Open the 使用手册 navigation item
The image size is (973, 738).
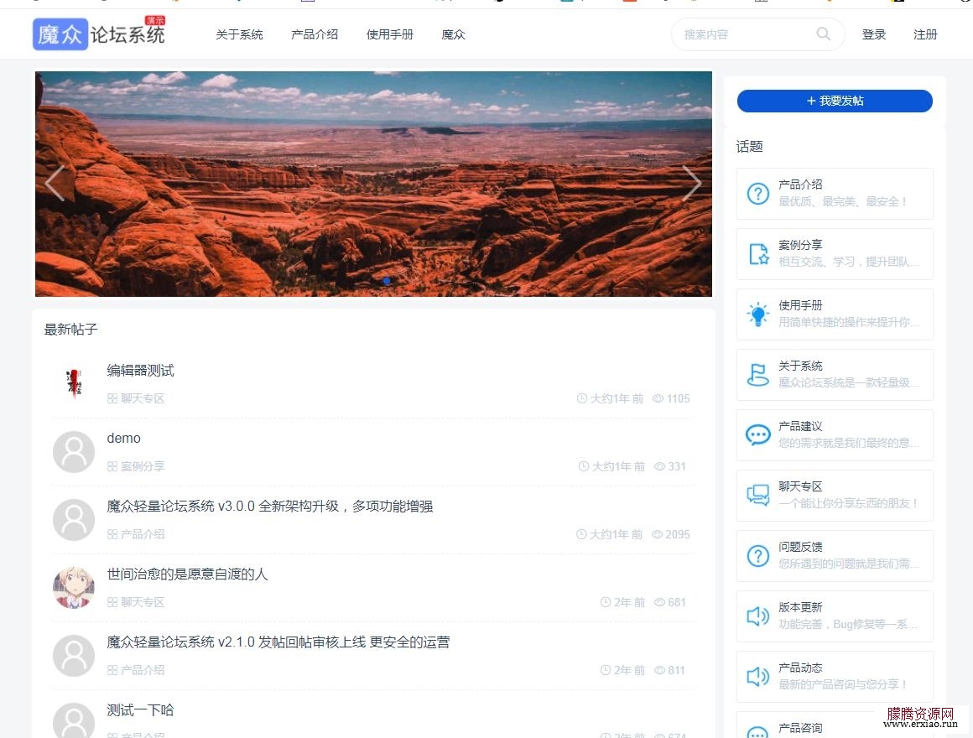pos(390,34)
